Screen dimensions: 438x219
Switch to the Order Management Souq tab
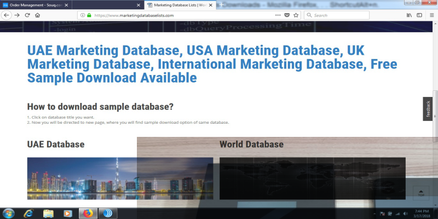[36, 5]
